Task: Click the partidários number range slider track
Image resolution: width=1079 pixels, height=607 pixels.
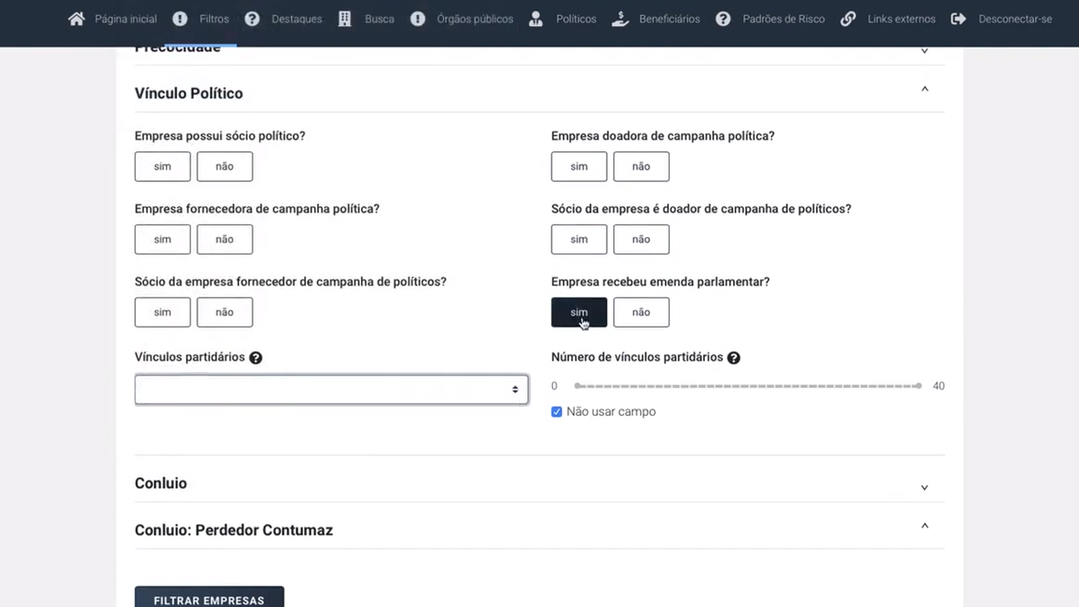Action: 747,386
